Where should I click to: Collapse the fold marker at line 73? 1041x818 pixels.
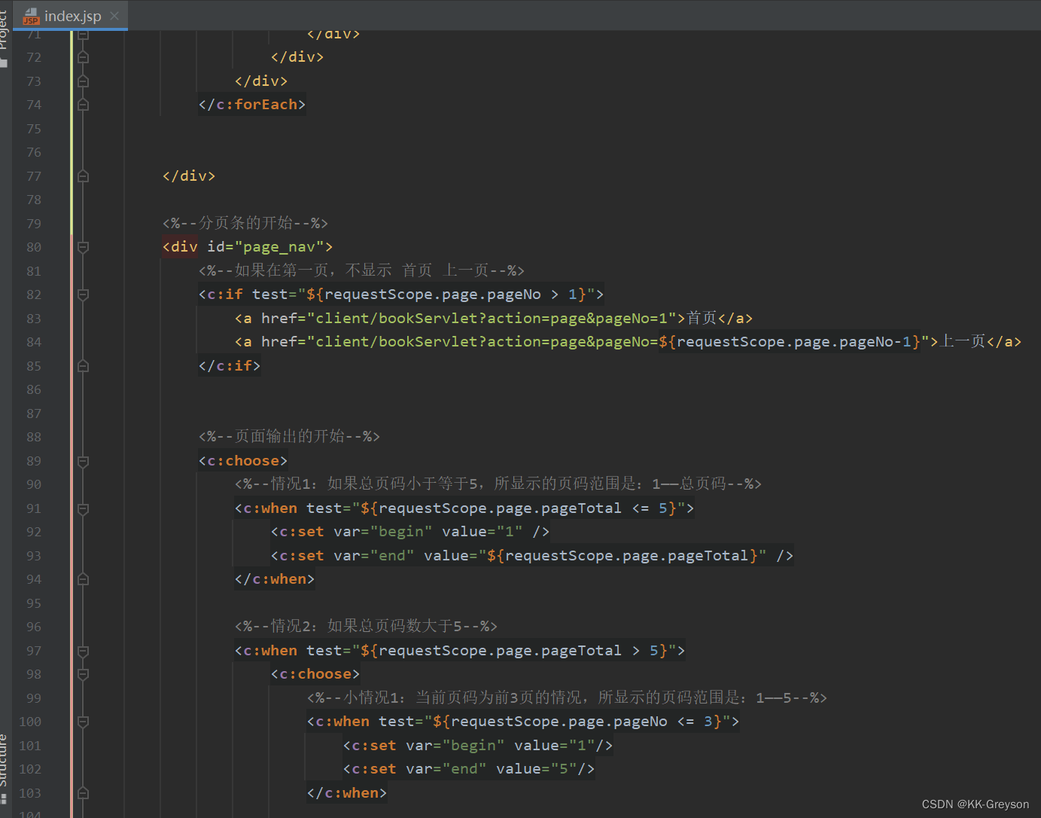(x=84, y=81)
